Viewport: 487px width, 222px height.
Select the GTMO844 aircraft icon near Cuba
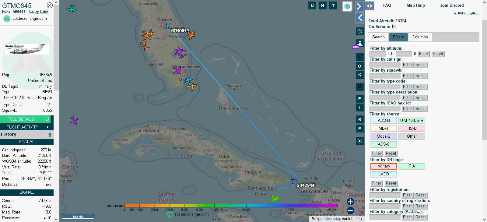[294, 181]
